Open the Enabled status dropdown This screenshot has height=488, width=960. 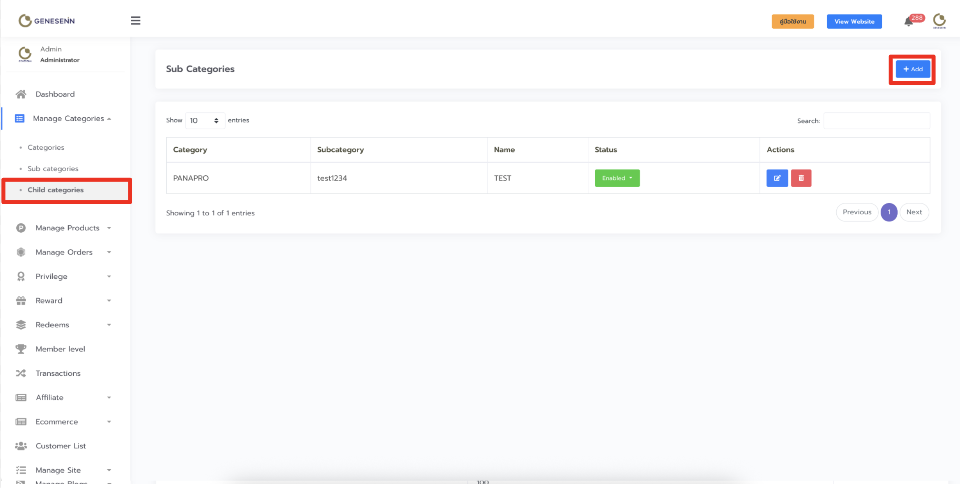tap(617, 178)
